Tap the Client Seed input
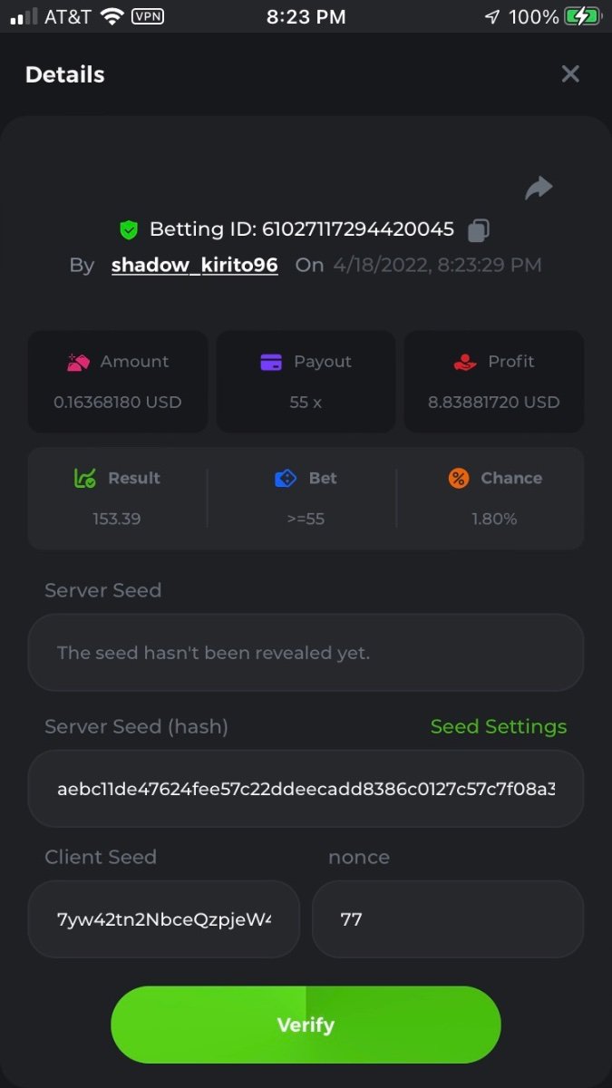 [x=164, y=919]
